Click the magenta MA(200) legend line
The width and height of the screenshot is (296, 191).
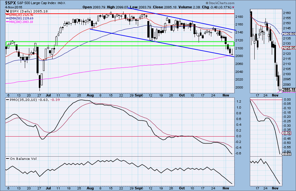coord(8,21)
